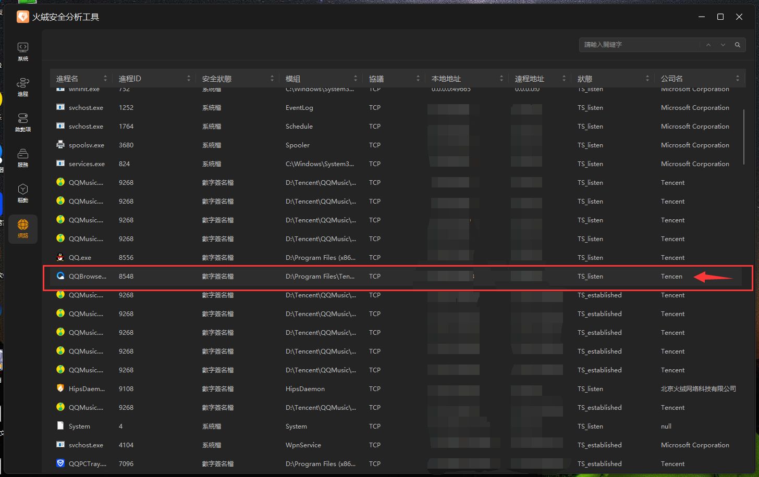Click C:\Windows\System3... services.exe module path
Viewport: 759px width, 477px height.
[x=320, y=164]
